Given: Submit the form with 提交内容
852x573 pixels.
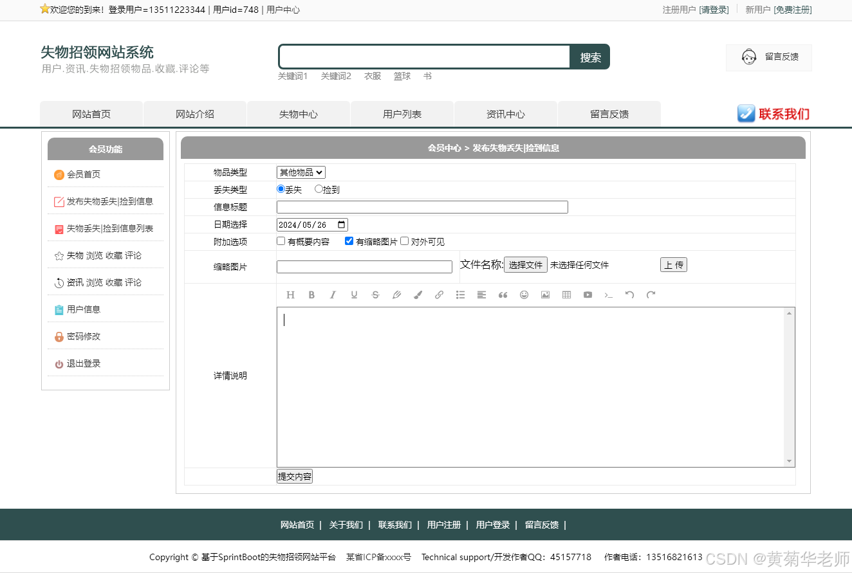Looking at the screenshot, I should click(x=295, y=477).
